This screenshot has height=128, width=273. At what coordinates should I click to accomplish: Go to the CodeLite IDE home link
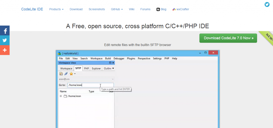pos(32,9)
